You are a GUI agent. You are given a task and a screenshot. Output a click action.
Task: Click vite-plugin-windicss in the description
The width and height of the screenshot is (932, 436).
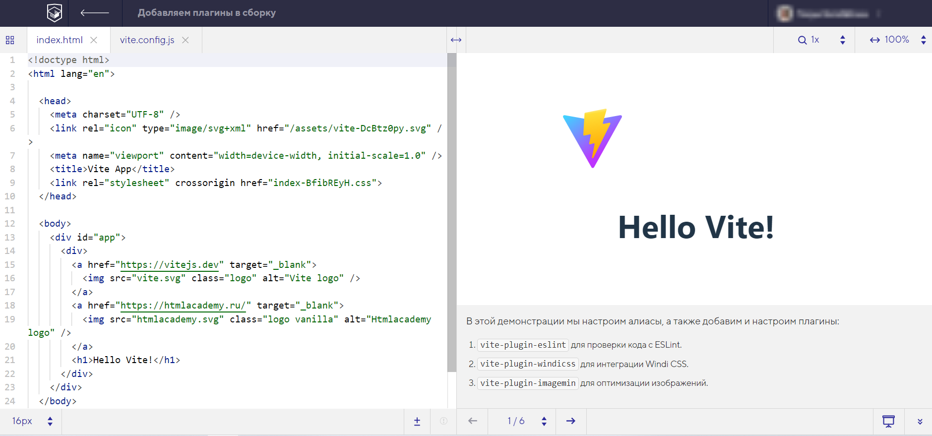[x=528, y=364]
